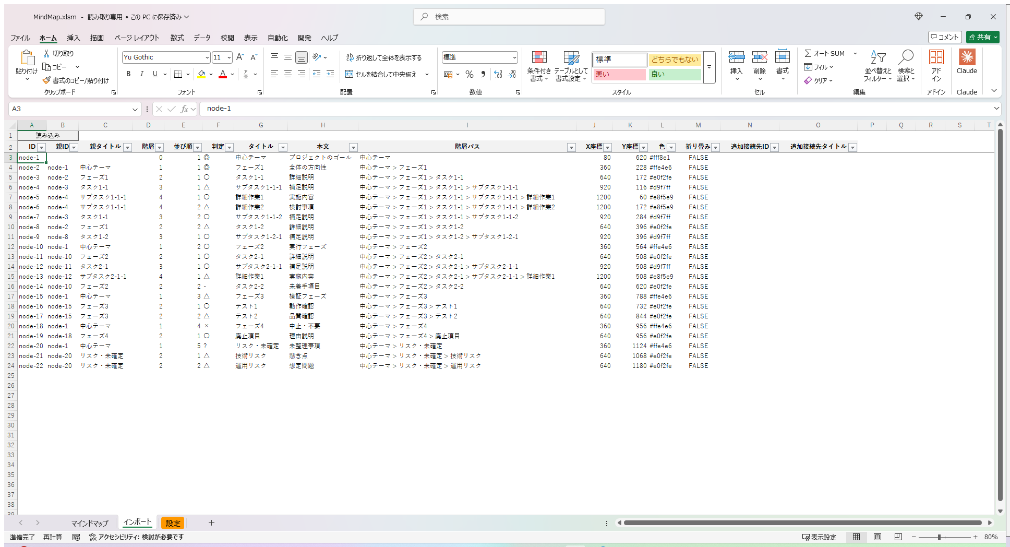The width and height of the screenshot is (1010, 547).
Task: Click the 読み込み button in the sheet
Action: tap(48, 136)
